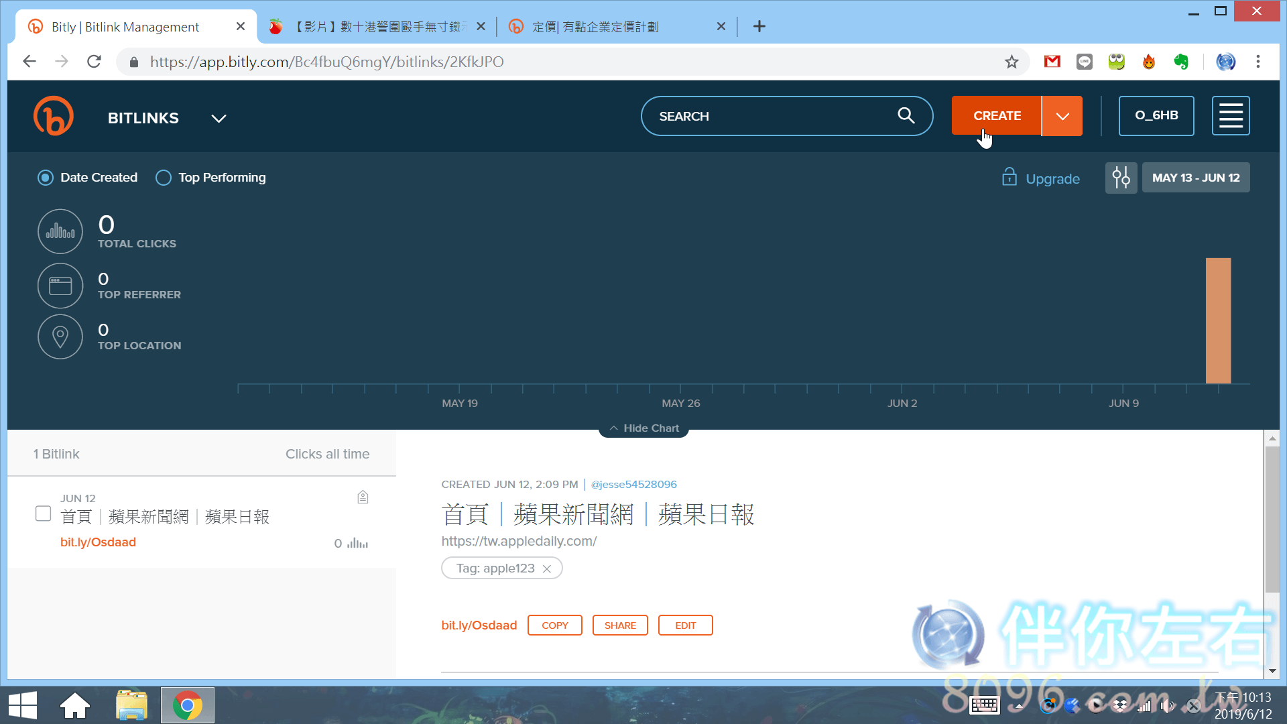Check the bitlink row checkbox

43,514
